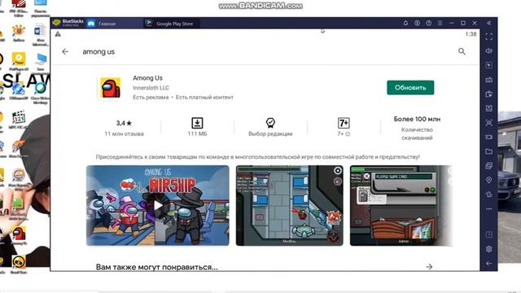Click the 3,4 star rating
The height and width of the screenshot is (293, 521).
(x=124, y=123)
